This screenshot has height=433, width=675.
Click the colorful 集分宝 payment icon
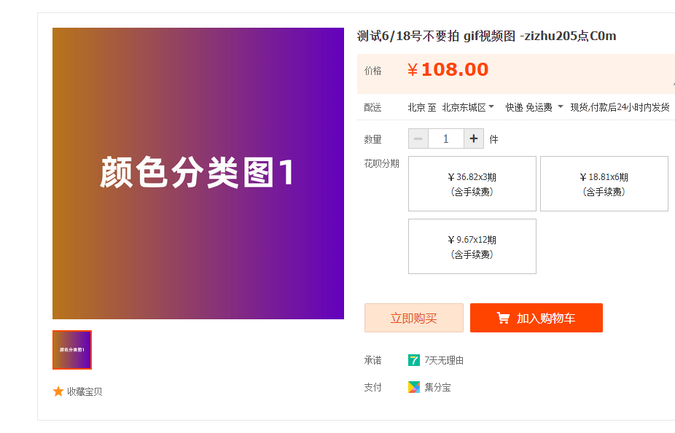pyautogui.click(x=414, y=387)
